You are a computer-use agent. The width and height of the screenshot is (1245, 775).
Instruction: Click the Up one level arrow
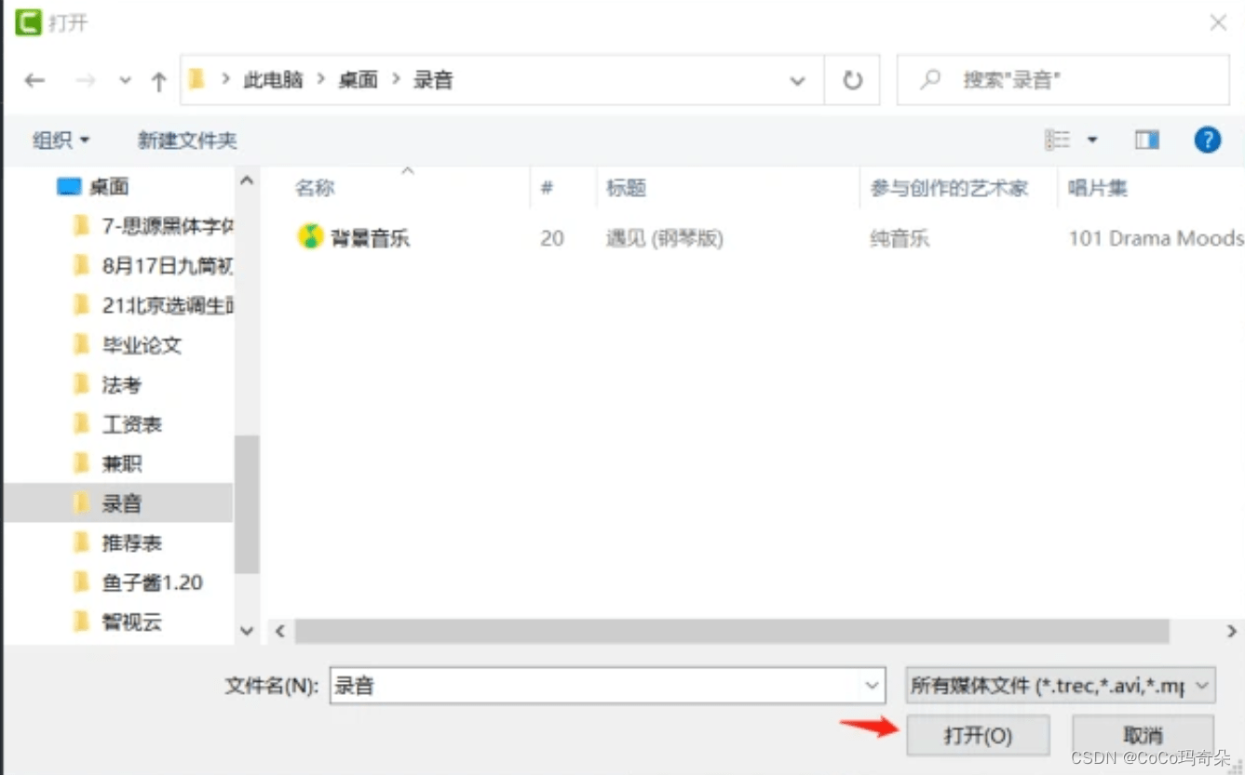[158, 81]
